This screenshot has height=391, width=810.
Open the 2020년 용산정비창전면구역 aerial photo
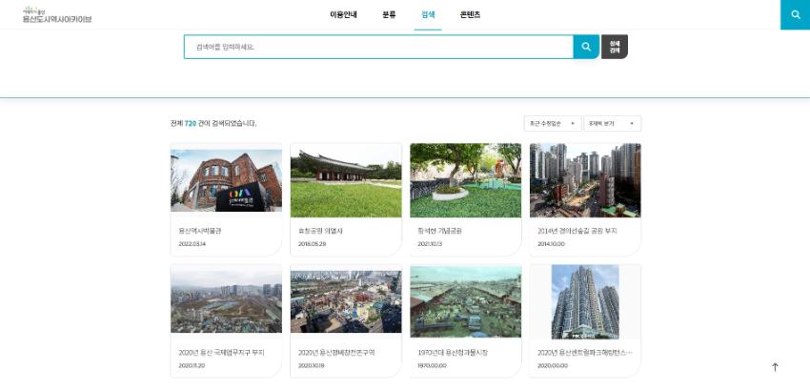pos(346,302)
